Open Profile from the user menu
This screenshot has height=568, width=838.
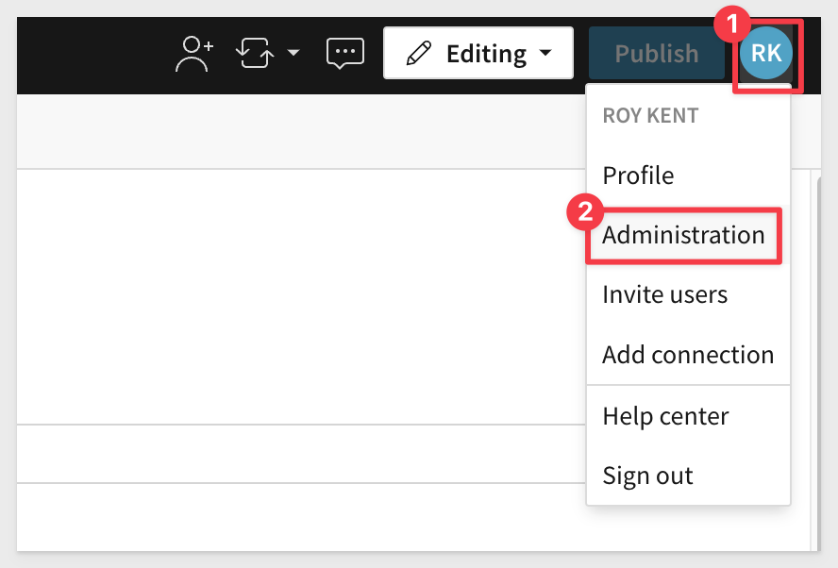click(638, 175)
